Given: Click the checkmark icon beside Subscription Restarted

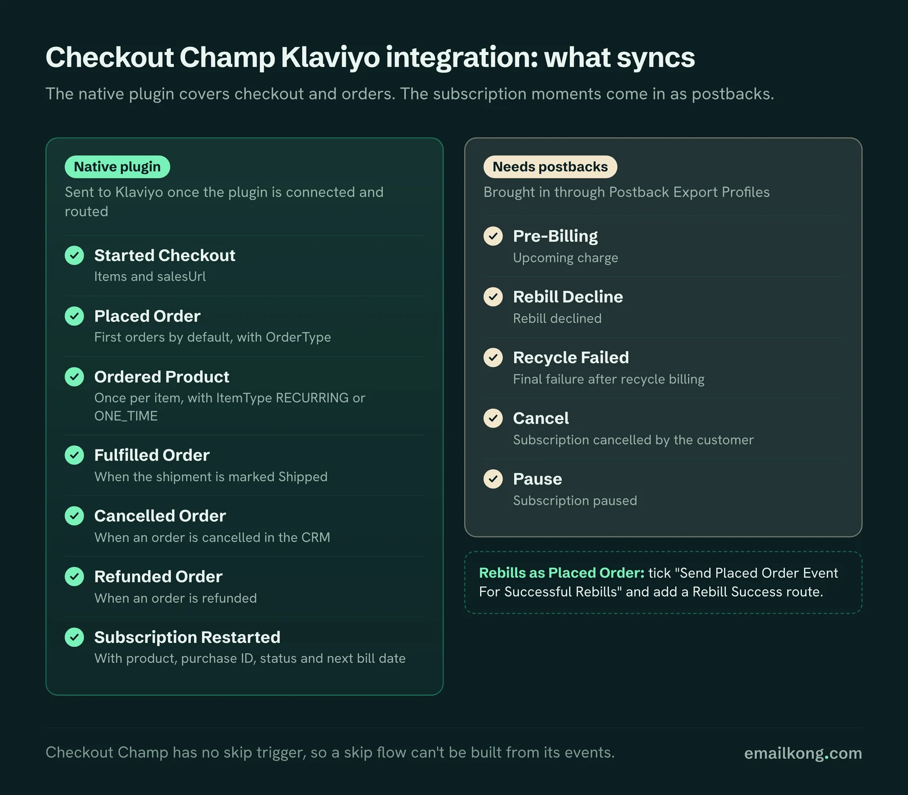Looking at the screenshot, I should click(74, 637).
